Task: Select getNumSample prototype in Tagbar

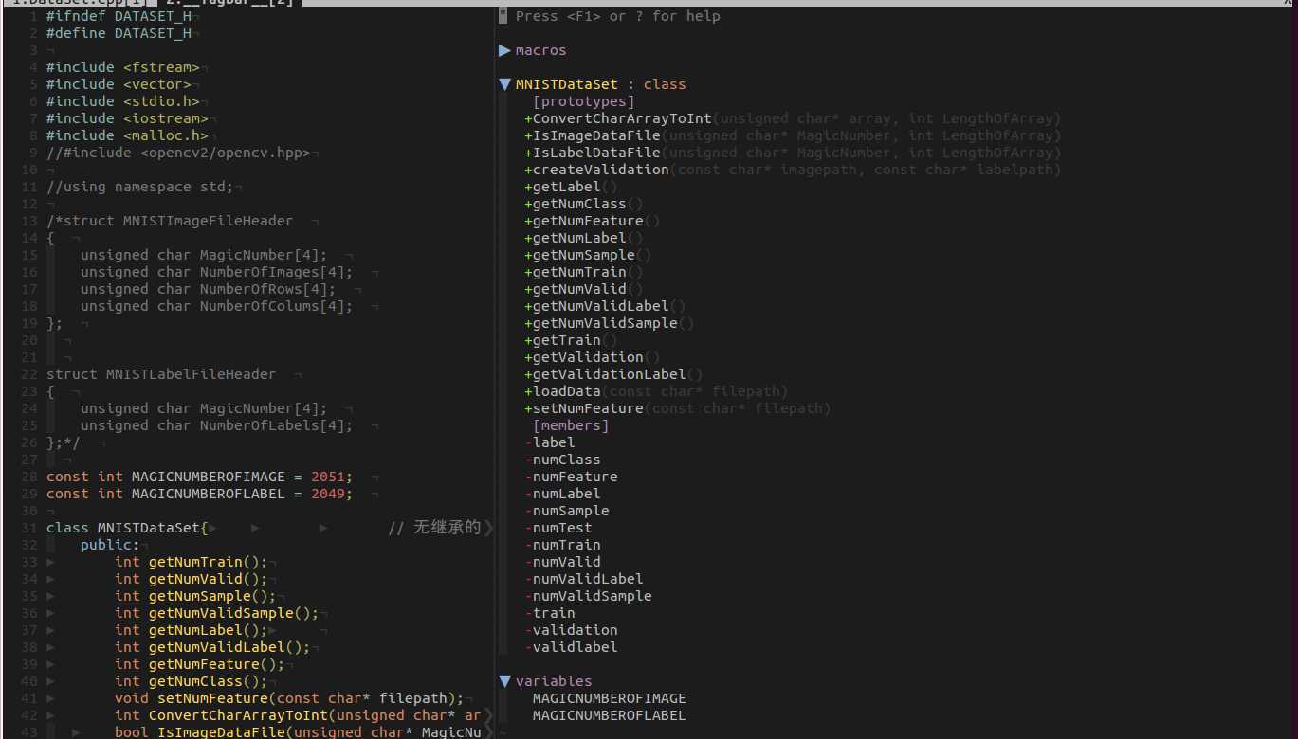Action: coord(584,255)
